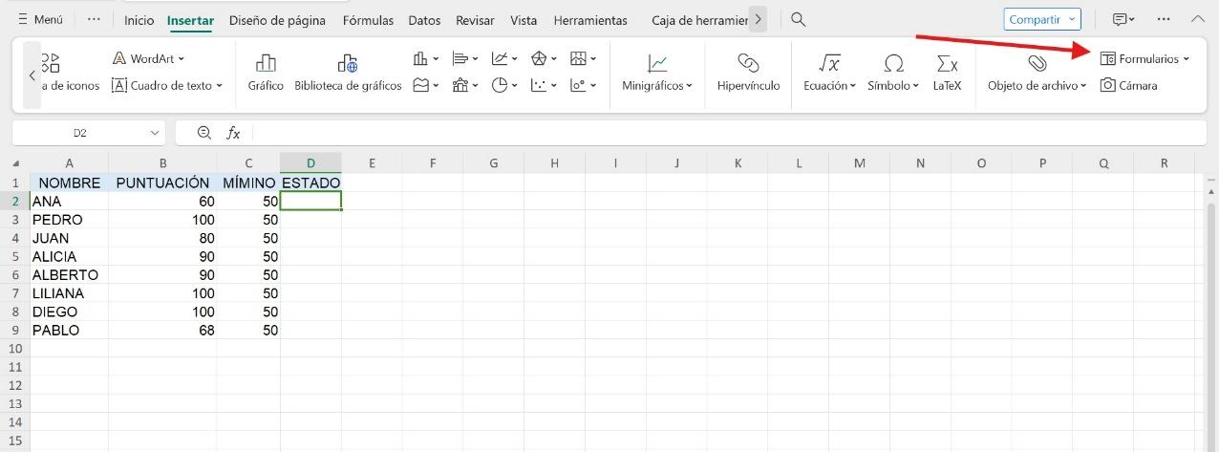This screenshot has height=452, width=1219.
Task: Insert an Ecuación
Action: click(829, 73)
